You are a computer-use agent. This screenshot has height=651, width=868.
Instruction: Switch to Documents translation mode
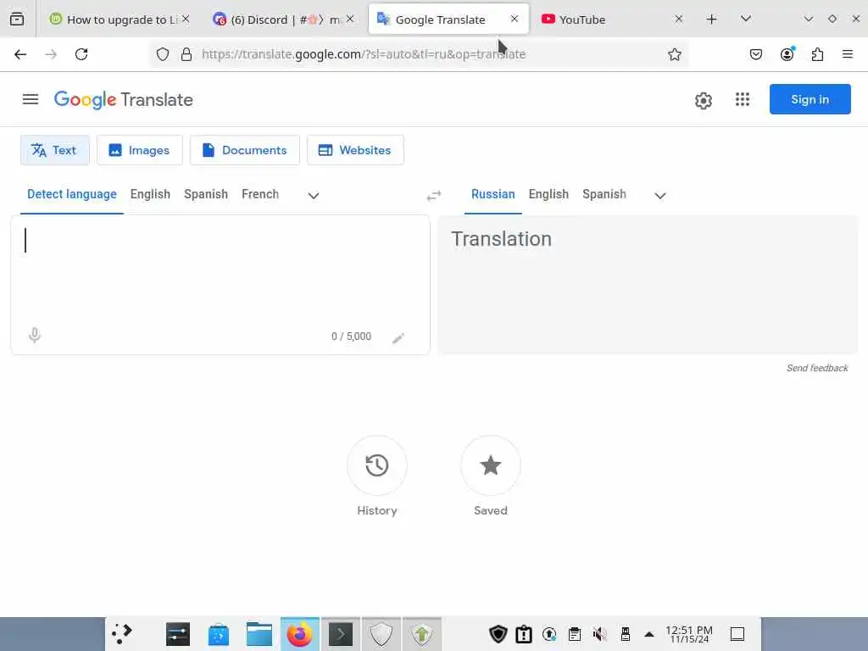(x=245, y=150)
